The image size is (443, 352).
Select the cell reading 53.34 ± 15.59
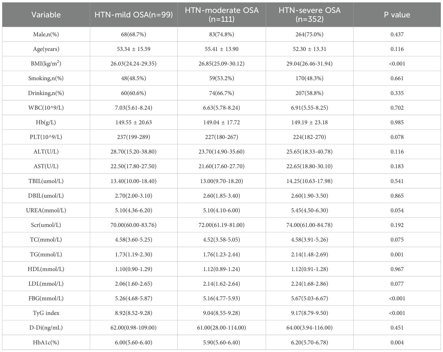click(134, 49)
